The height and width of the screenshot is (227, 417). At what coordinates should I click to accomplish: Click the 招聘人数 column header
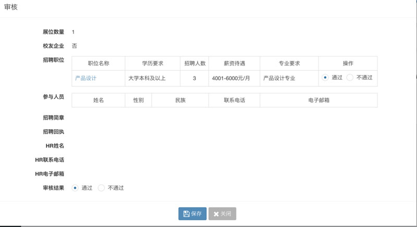pos(195,64)
